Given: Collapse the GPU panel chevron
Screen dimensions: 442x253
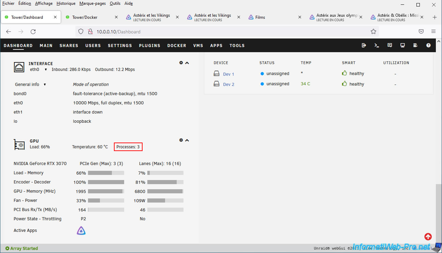Looking at the screenshot, I should (x=187, y=140).
